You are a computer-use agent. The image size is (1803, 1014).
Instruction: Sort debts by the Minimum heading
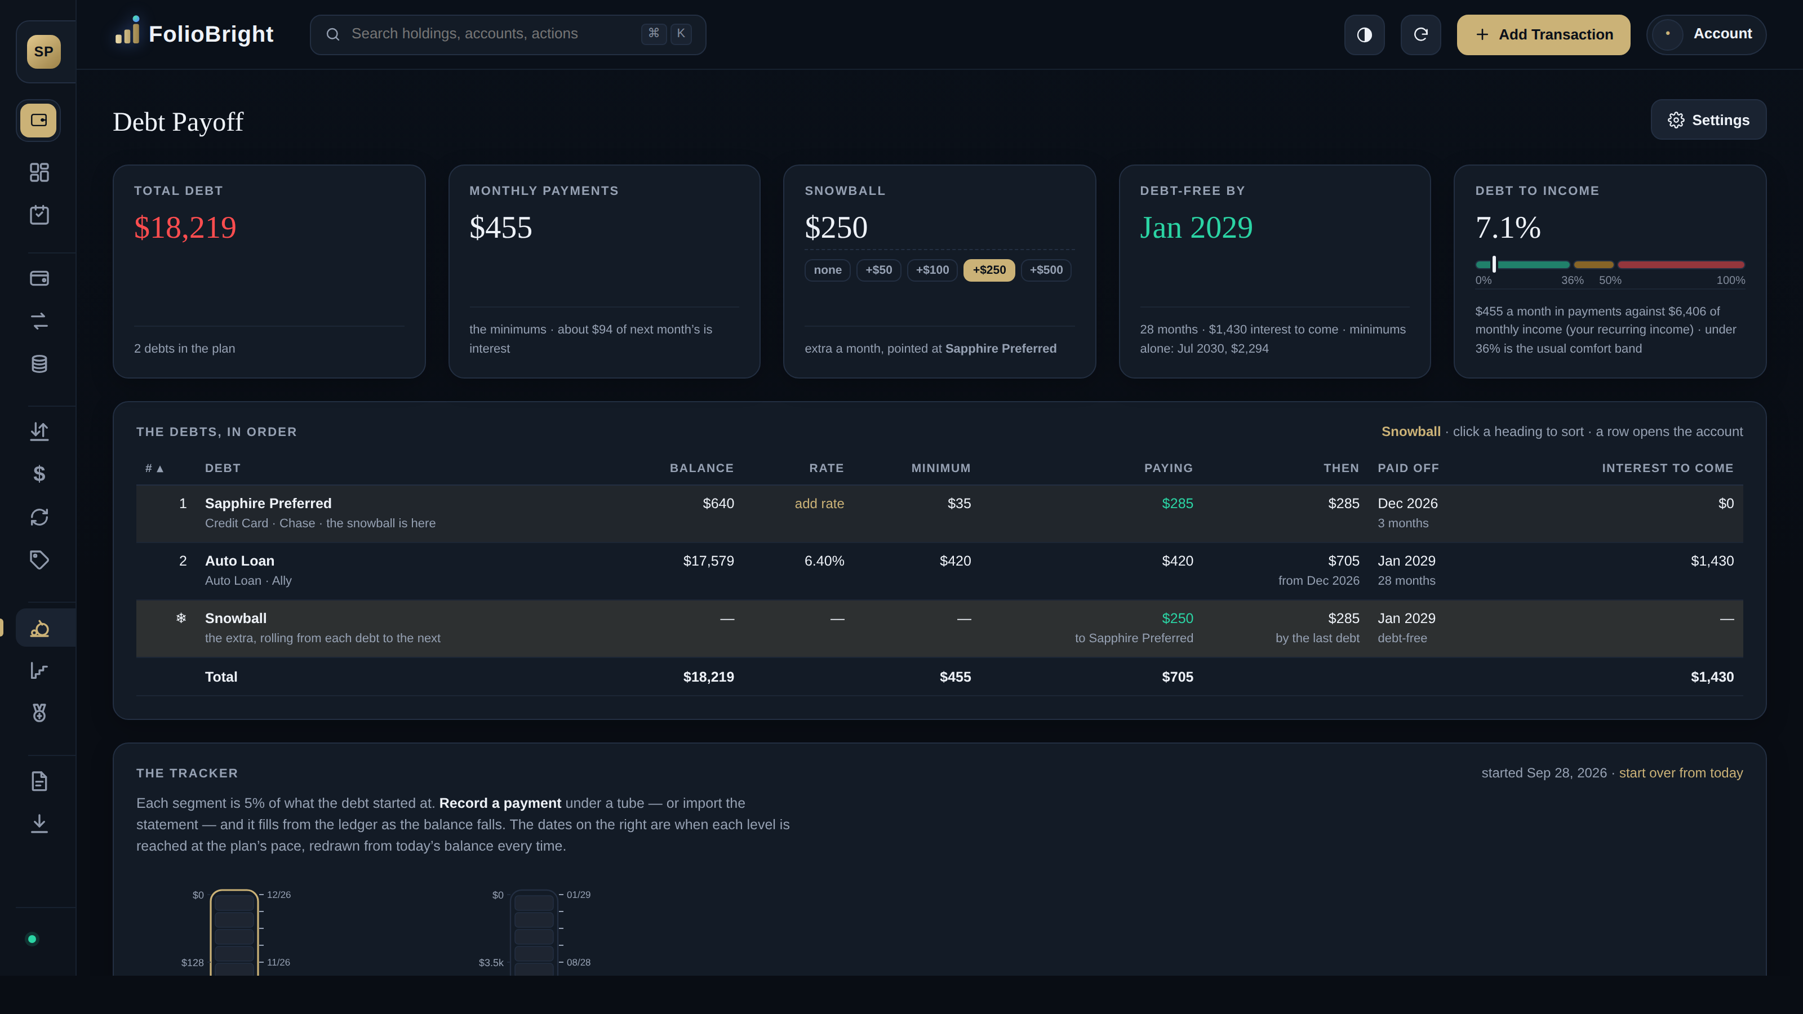941,468
